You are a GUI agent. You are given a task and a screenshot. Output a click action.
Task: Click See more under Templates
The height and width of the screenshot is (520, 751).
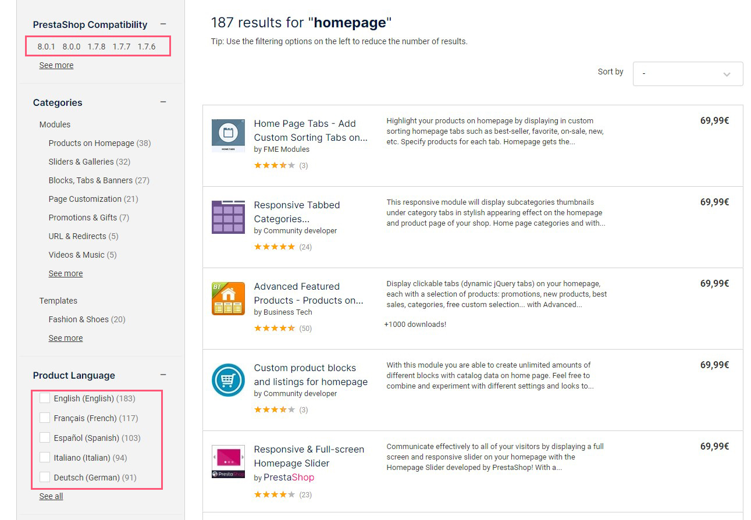pos(66,338)
